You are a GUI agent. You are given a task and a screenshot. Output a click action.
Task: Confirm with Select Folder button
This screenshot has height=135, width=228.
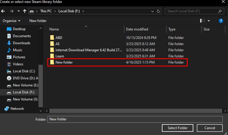177,128
